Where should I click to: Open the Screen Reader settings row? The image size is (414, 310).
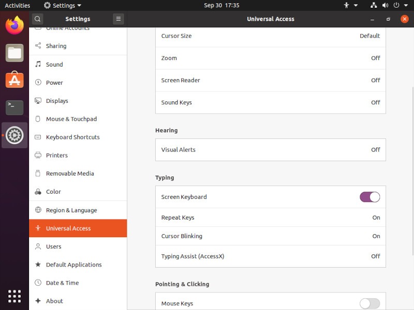coord(270,80)
